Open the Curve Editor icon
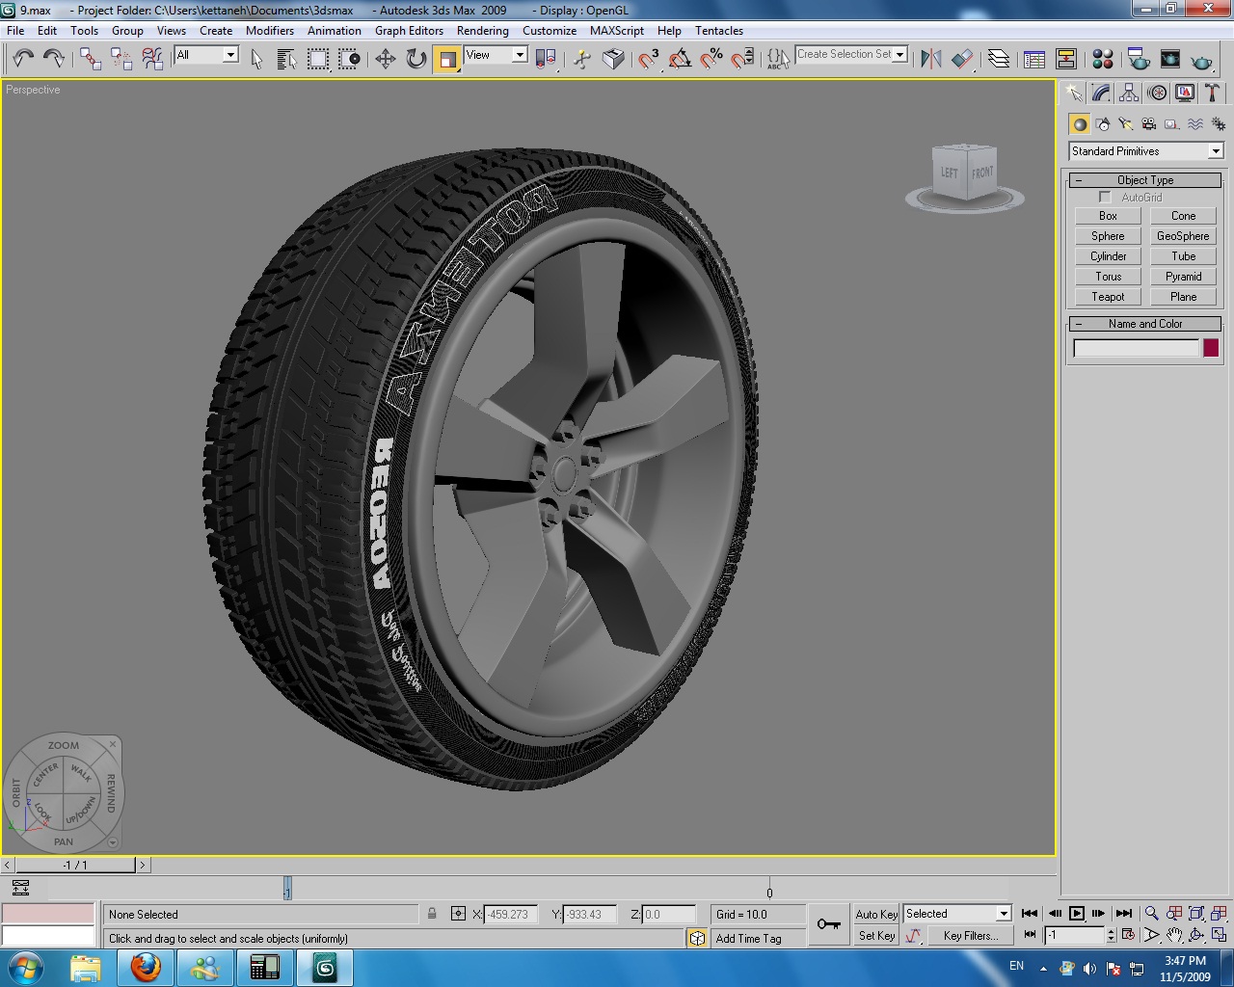1234x987 pixels. [1034, 59]
